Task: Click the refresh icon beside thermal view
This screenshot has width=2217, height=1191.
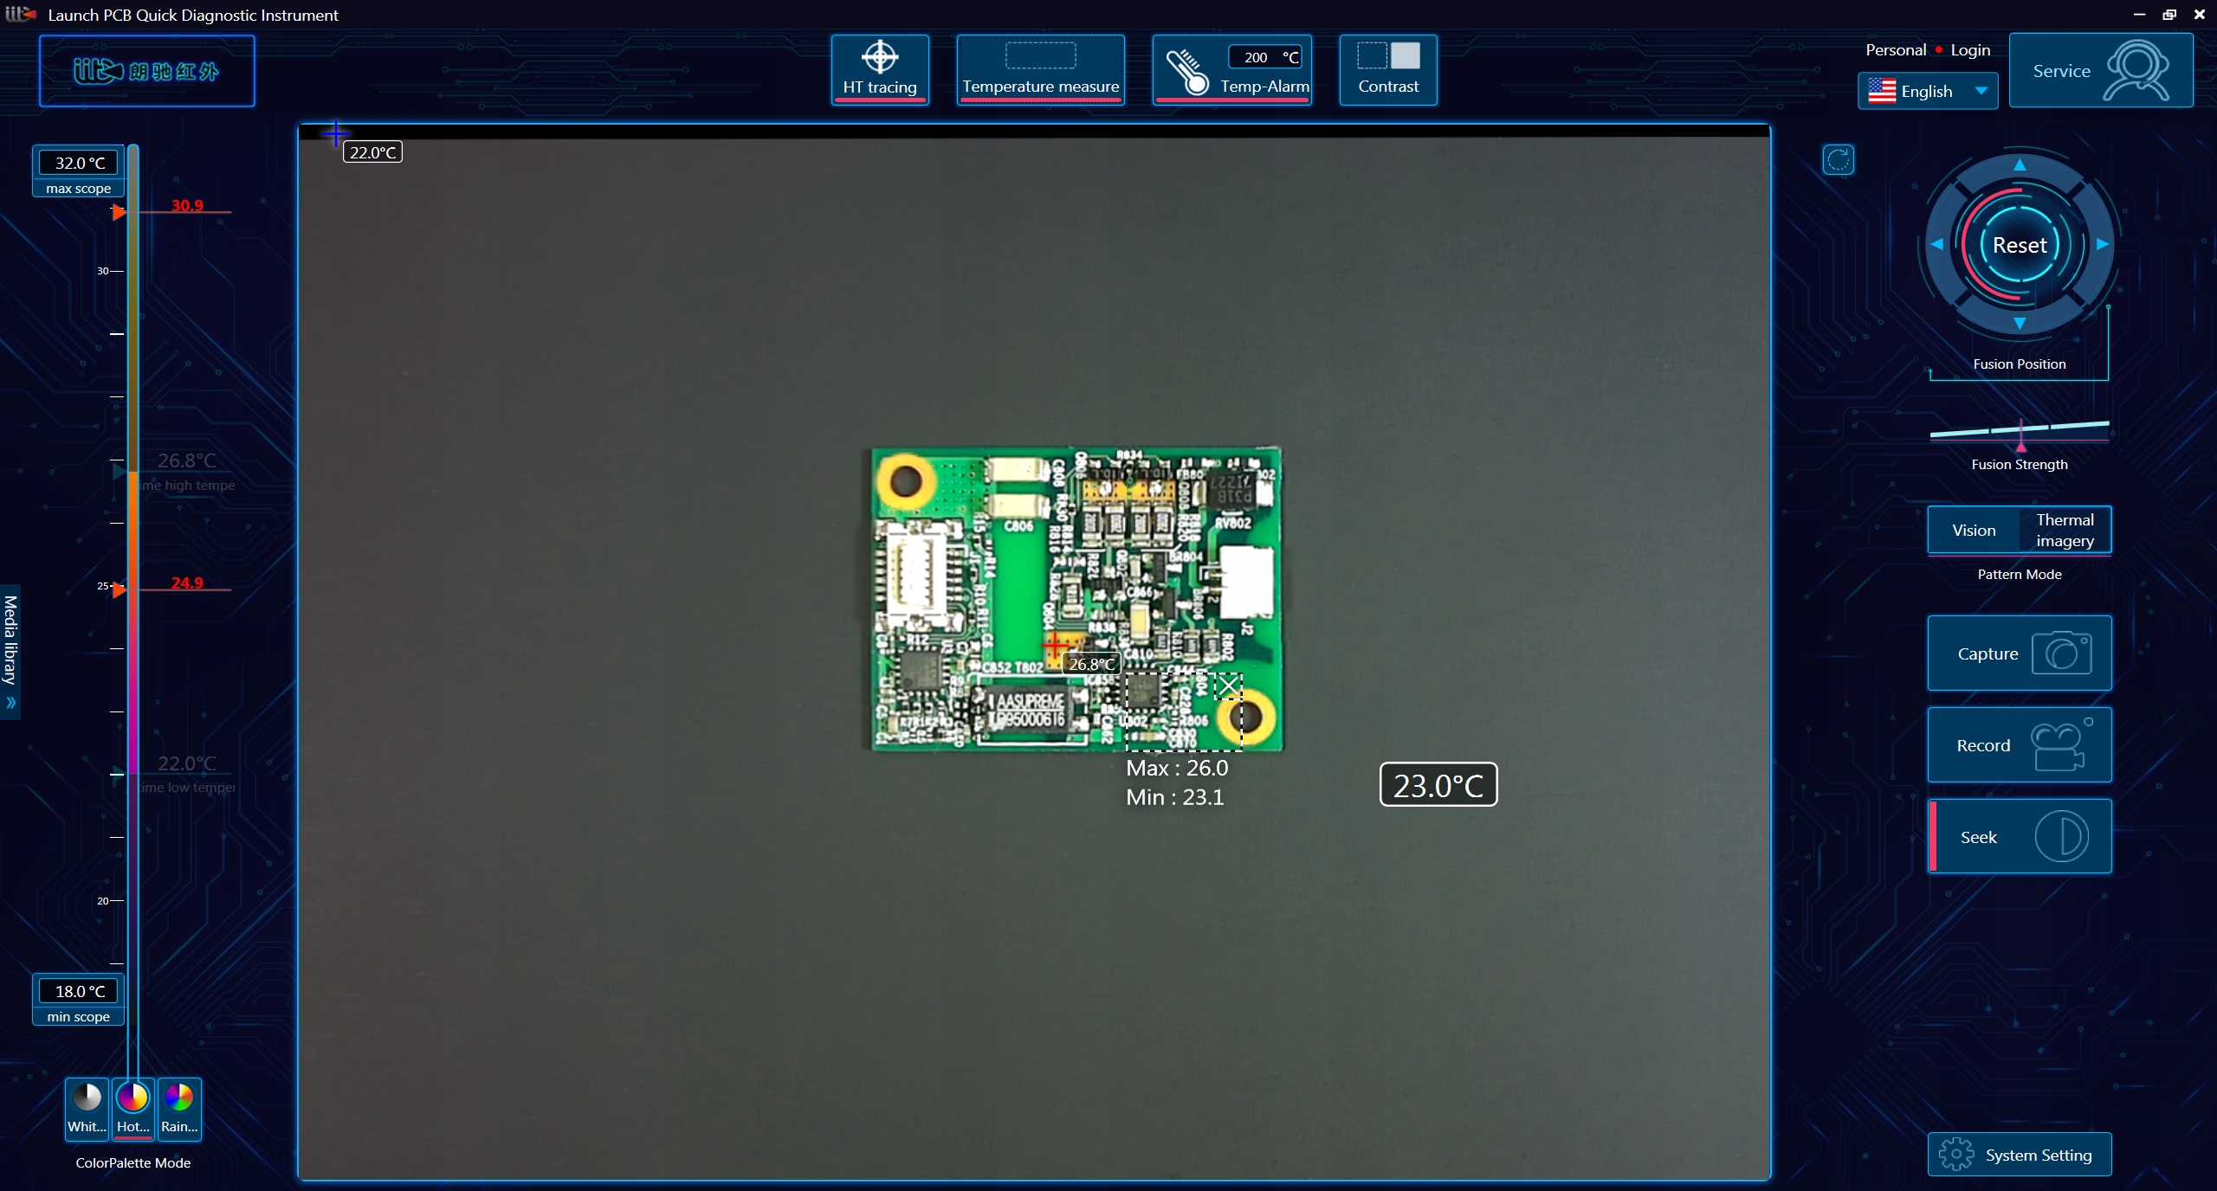Action: [x=1838, y=160]
